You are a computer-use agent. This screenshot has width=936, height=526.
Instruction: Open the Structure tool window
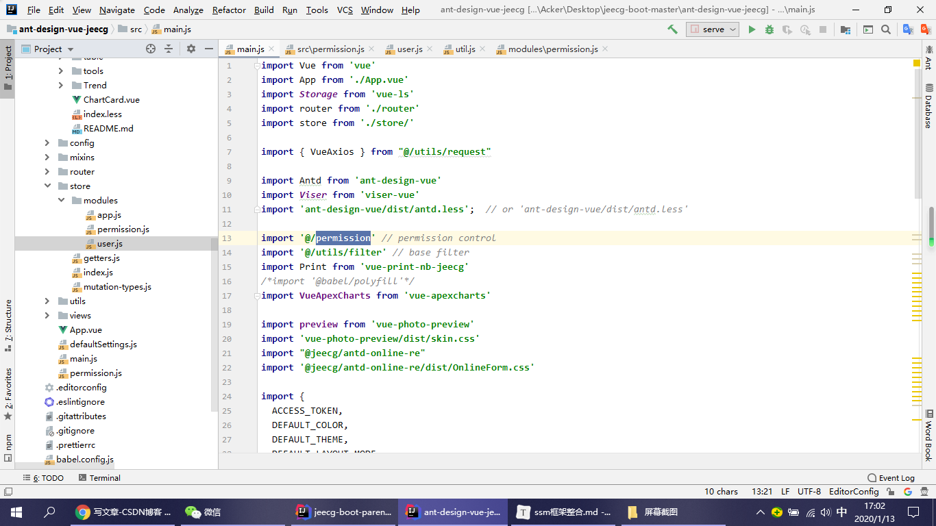[8, 325]
